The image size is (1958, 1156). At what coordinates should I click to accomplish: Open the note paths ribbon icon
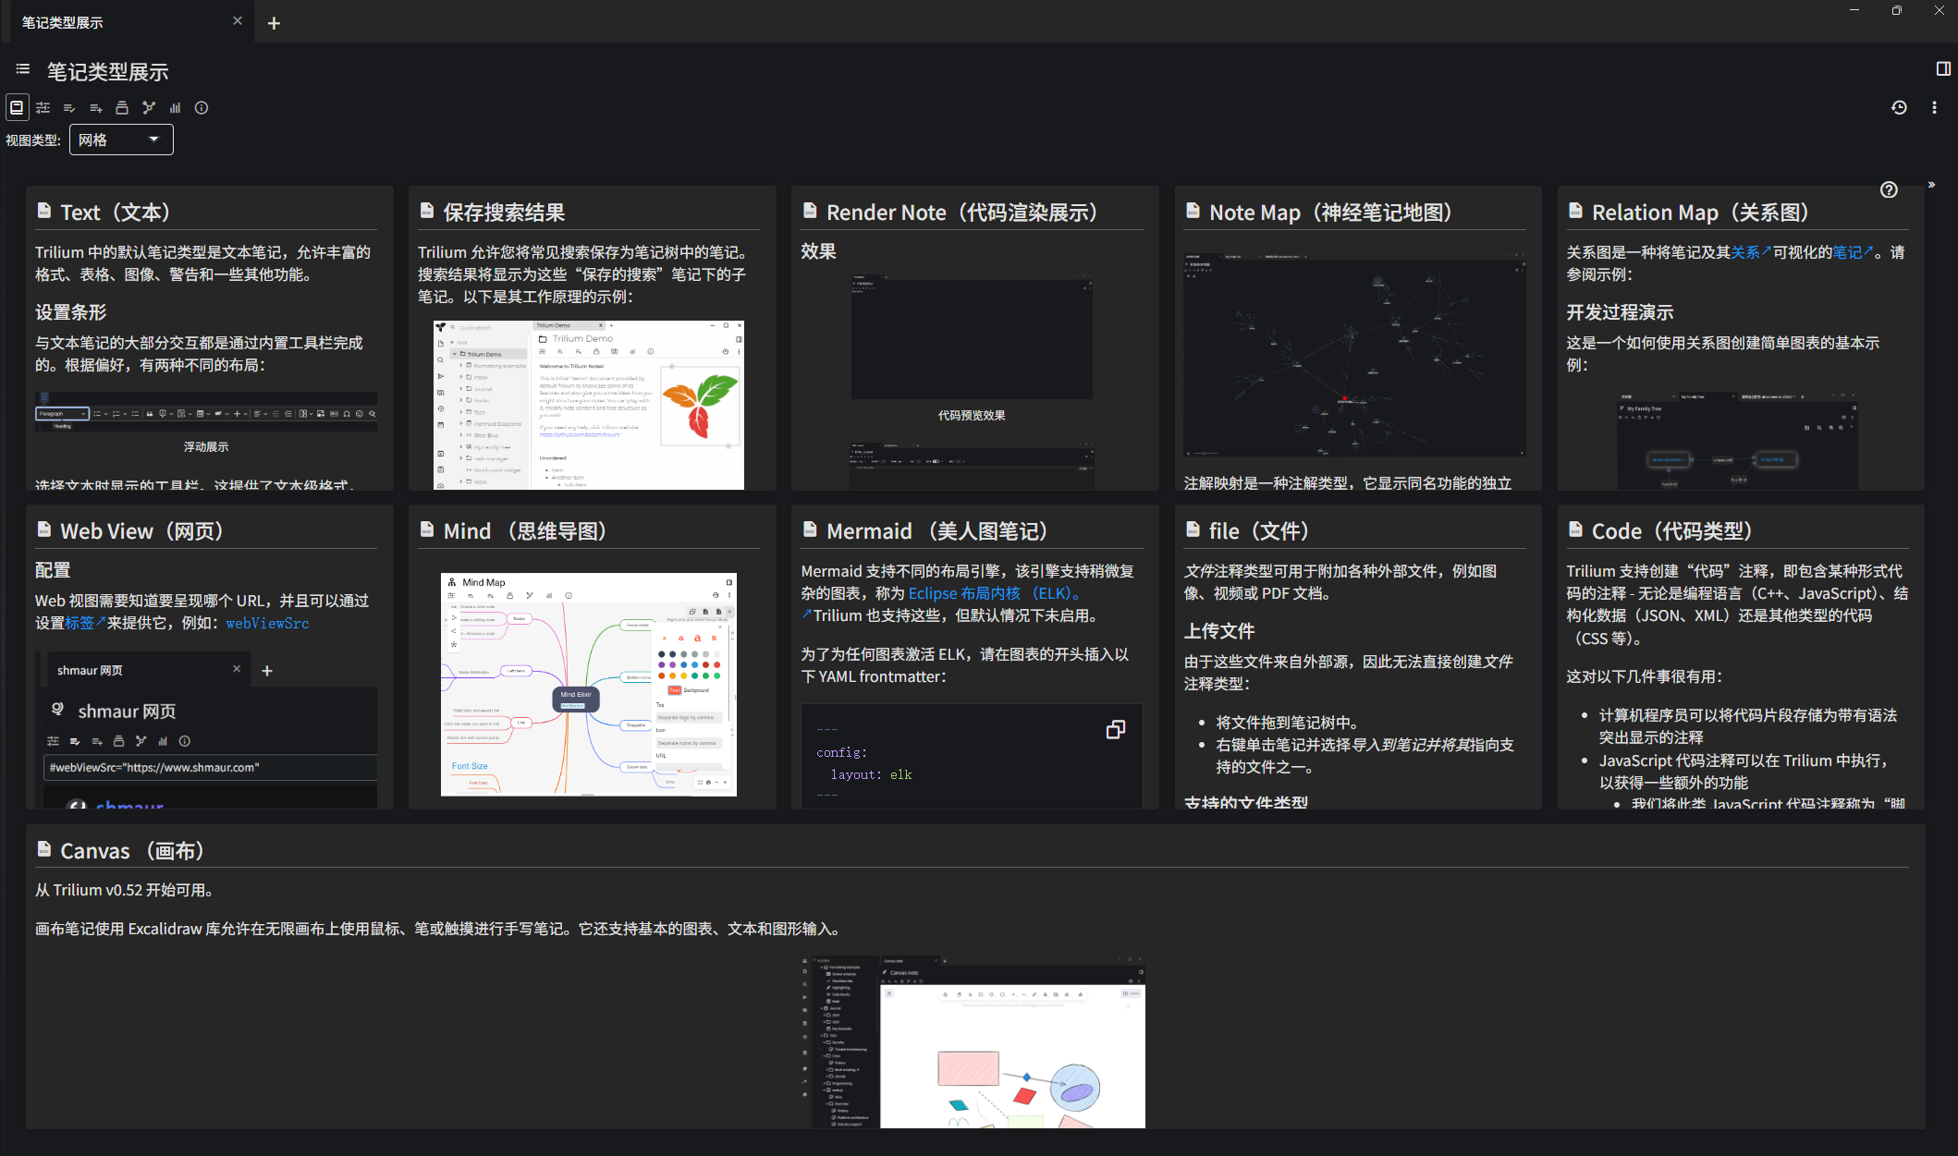click(x=122, y=108)
